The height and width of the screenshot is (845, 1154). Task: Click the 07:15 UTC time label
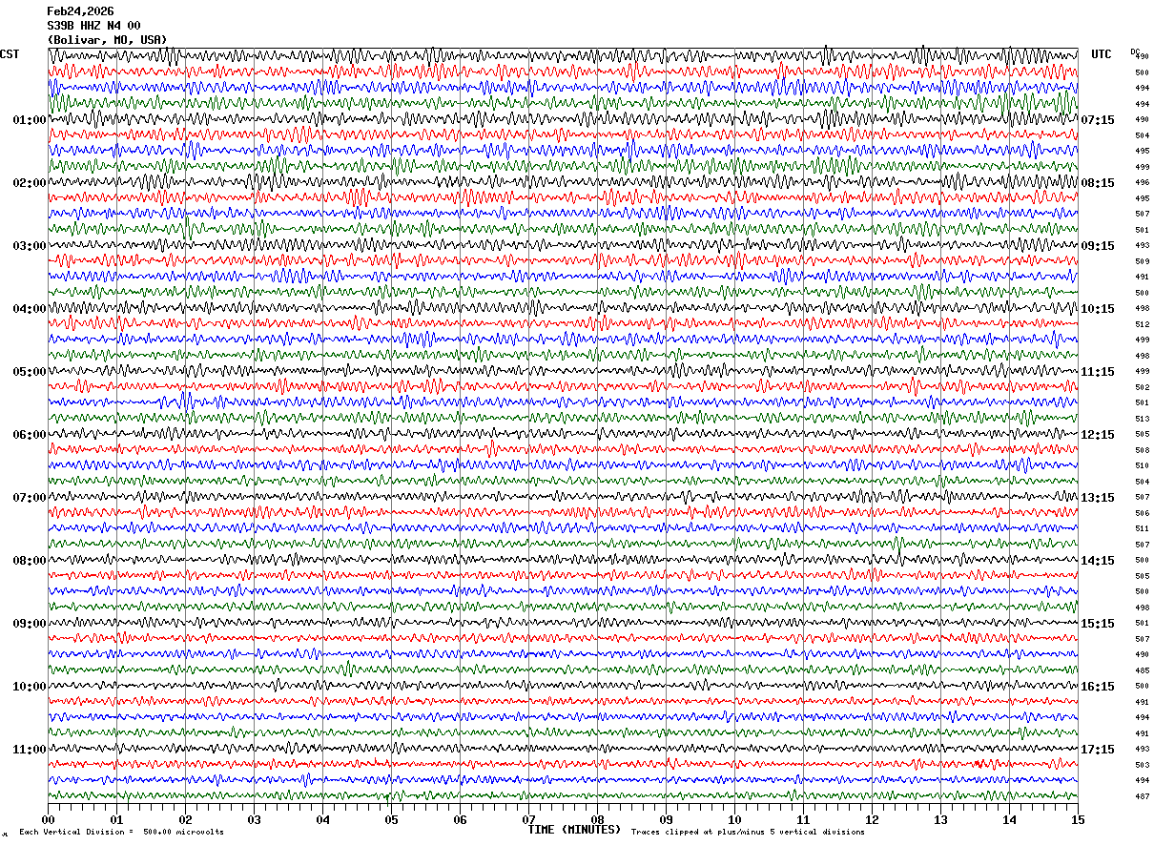point(1098,120)
